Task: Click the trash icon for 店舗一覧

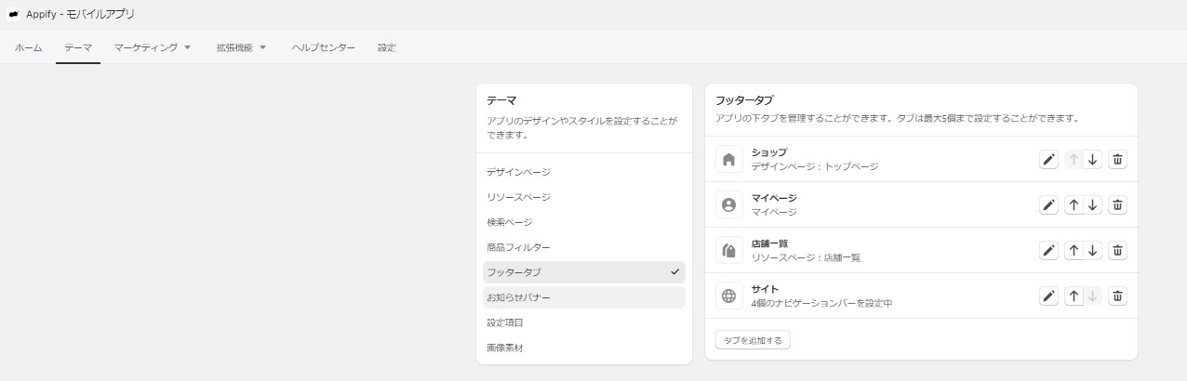Action: pyautogui.click(x=1118, y=250)
